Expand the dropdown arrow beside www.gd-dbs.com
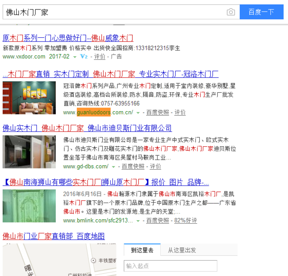Image resolution: width=288 pixels, height=276 pixels. 113,167
